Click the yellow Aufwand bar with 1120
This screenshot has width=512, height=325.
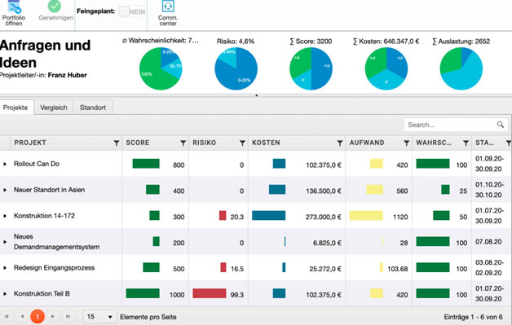click(x=366, y=215)
